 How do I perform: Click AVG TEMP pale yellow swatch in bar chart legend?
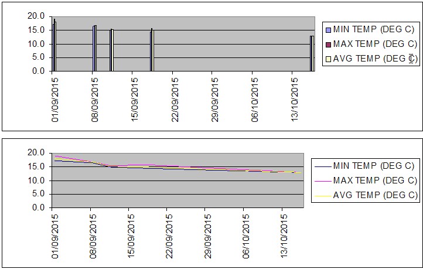pos(328,58)
